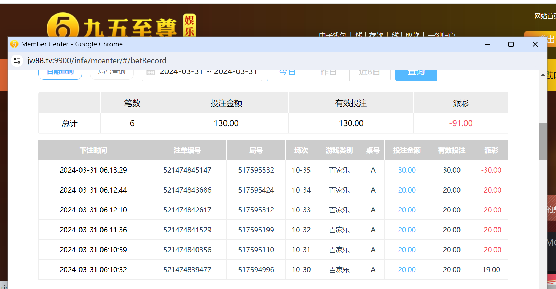The height and width of the screenshot is (289, 556).
Task: Switch to 日期查询 search mode
Action: pyautogui.click(x=60, y=73)
